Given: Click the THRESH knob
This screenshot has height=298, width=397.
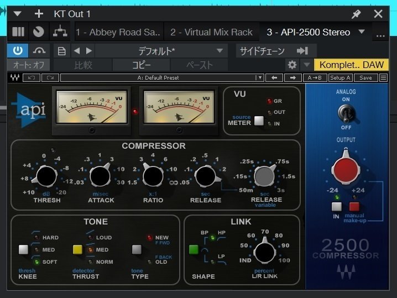Looking at the screenshot, I should [x=46, y=176].
